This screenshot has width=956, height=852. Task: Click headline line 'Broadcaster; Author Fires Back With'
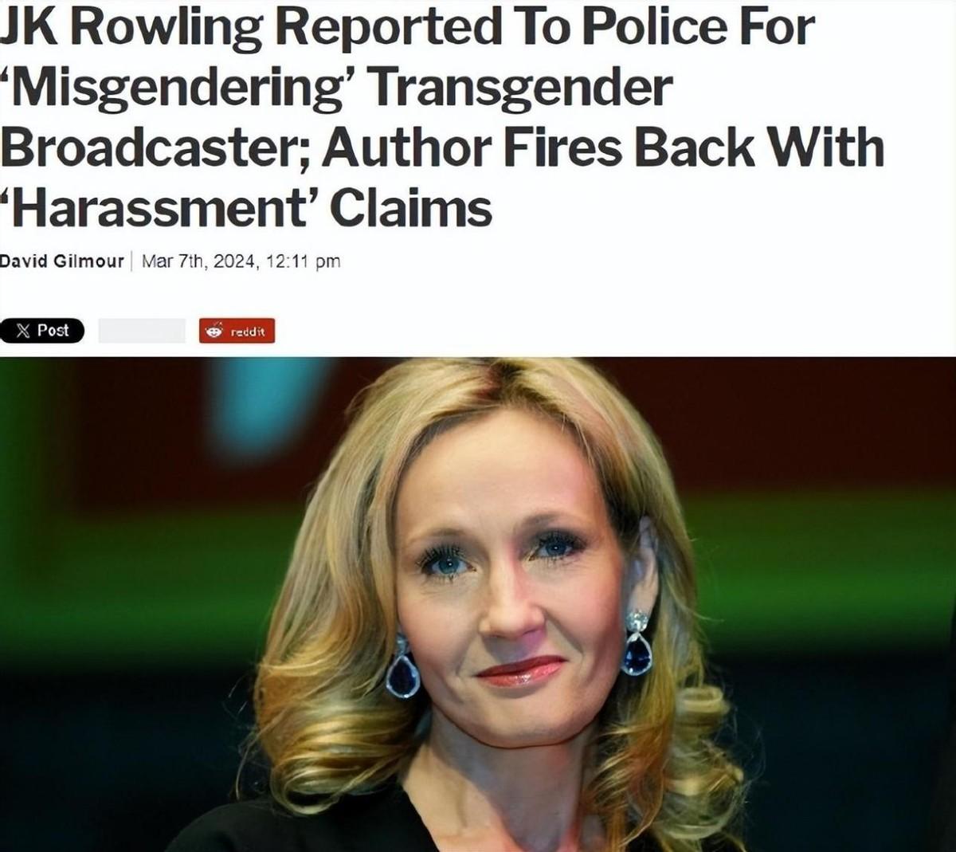[442, 148]
